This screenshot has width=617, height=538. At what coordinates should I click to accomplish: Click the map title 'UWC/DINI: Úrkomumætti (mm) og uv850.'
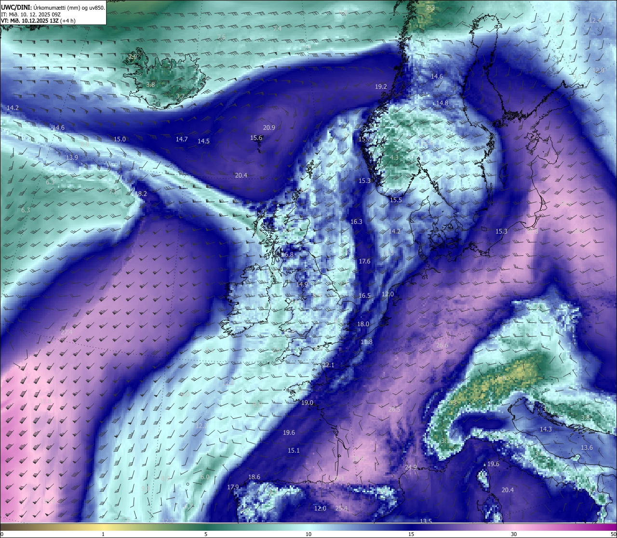(x=53, y=7)
